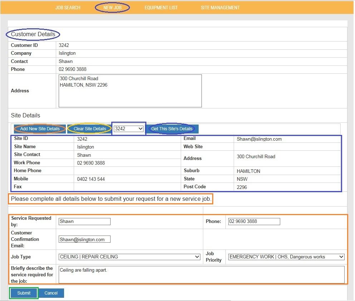Open the Equipment List page
This screenshot has height=301, width=355.
click(161, 8)
